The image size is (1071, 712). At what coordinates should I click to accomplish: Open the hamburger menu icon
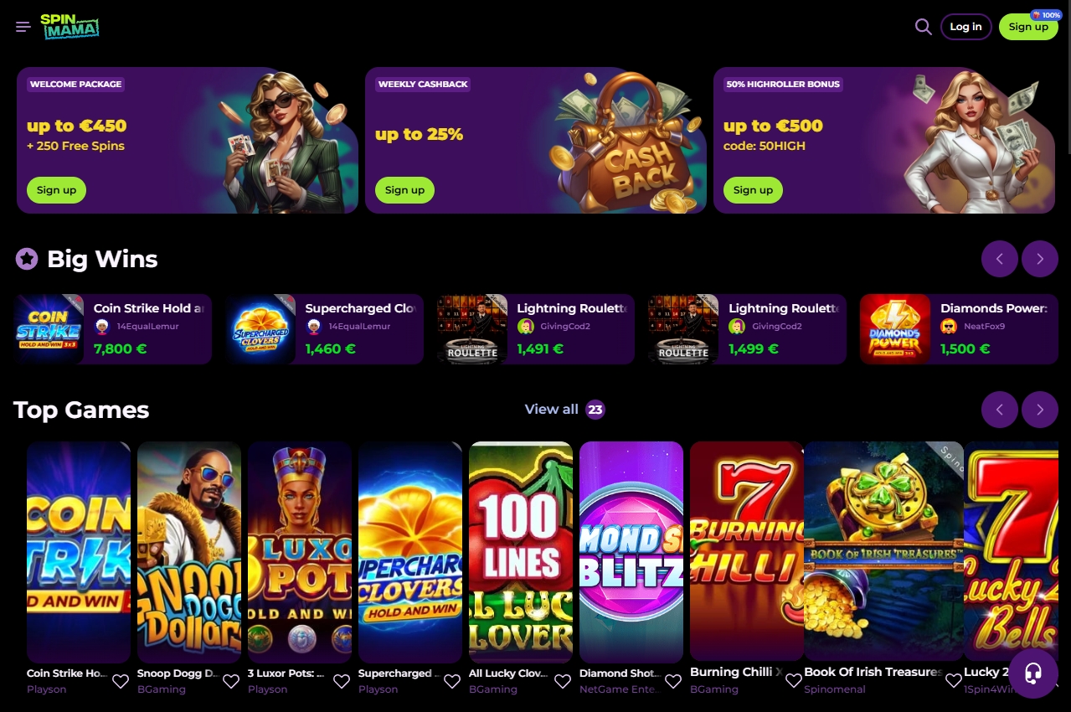[23, 27]
